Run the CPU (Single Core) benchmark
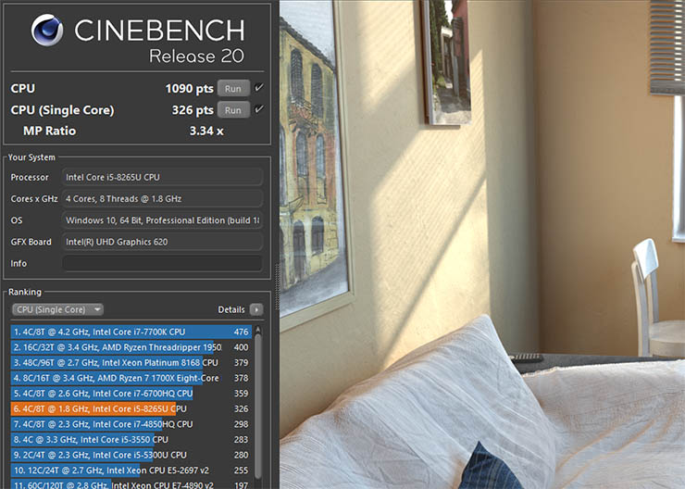The height and width of the screenshot is (489, 685). 232,110
